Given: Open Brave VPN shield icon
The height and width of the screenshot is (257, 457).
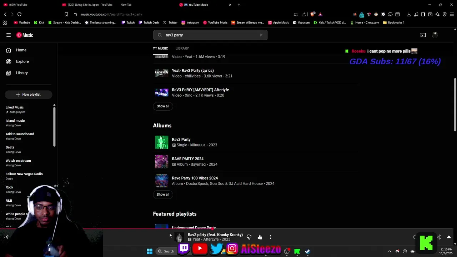Looking at the screenshot, I should (x=445, y=14).
